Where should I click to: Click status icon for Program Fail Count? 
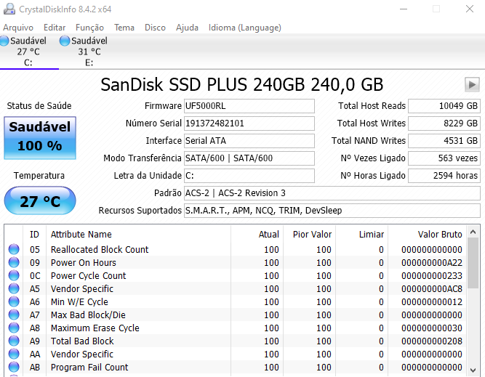coord(14,367)
